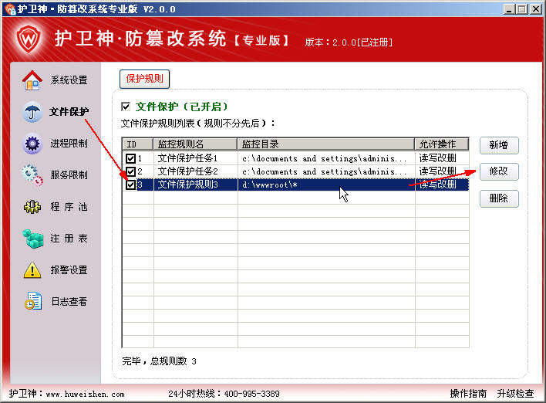Open 注册表 menu label

point(69,239)
